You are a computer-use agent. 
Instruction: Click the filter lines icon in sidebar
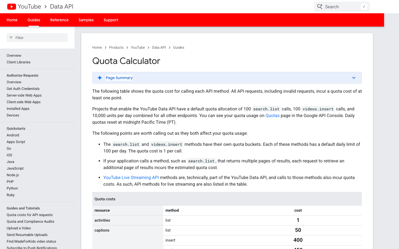pos(11,38)
